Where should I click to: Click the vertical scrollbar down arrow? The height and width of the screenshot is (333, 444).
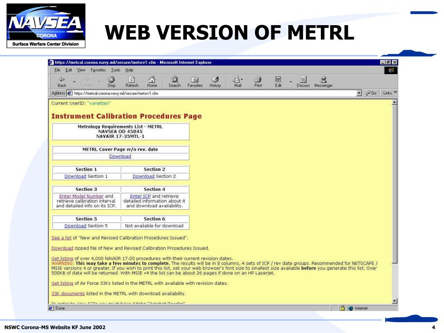click(395, 301)
